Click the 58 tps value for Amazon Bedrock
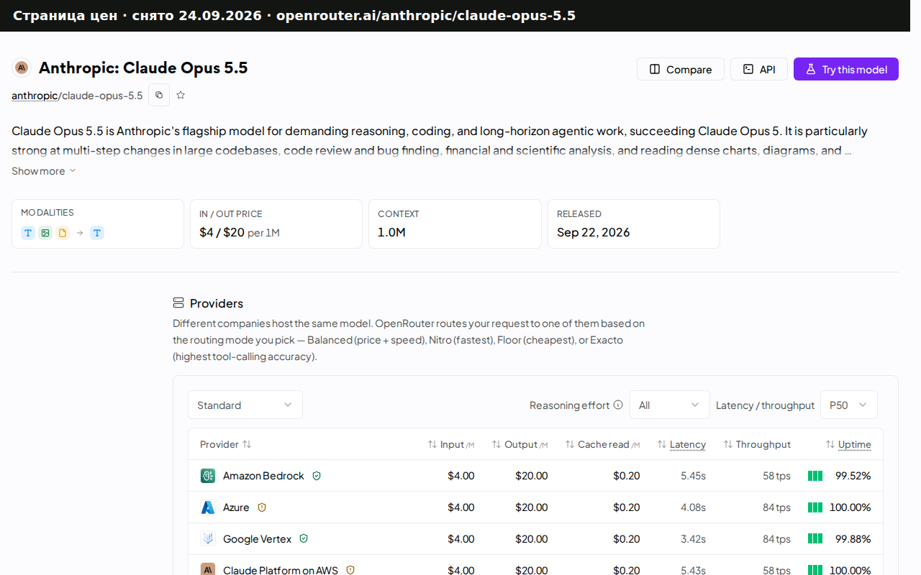Image resolution: width=921 pixels, height=575 pixels. click(776, 476)
